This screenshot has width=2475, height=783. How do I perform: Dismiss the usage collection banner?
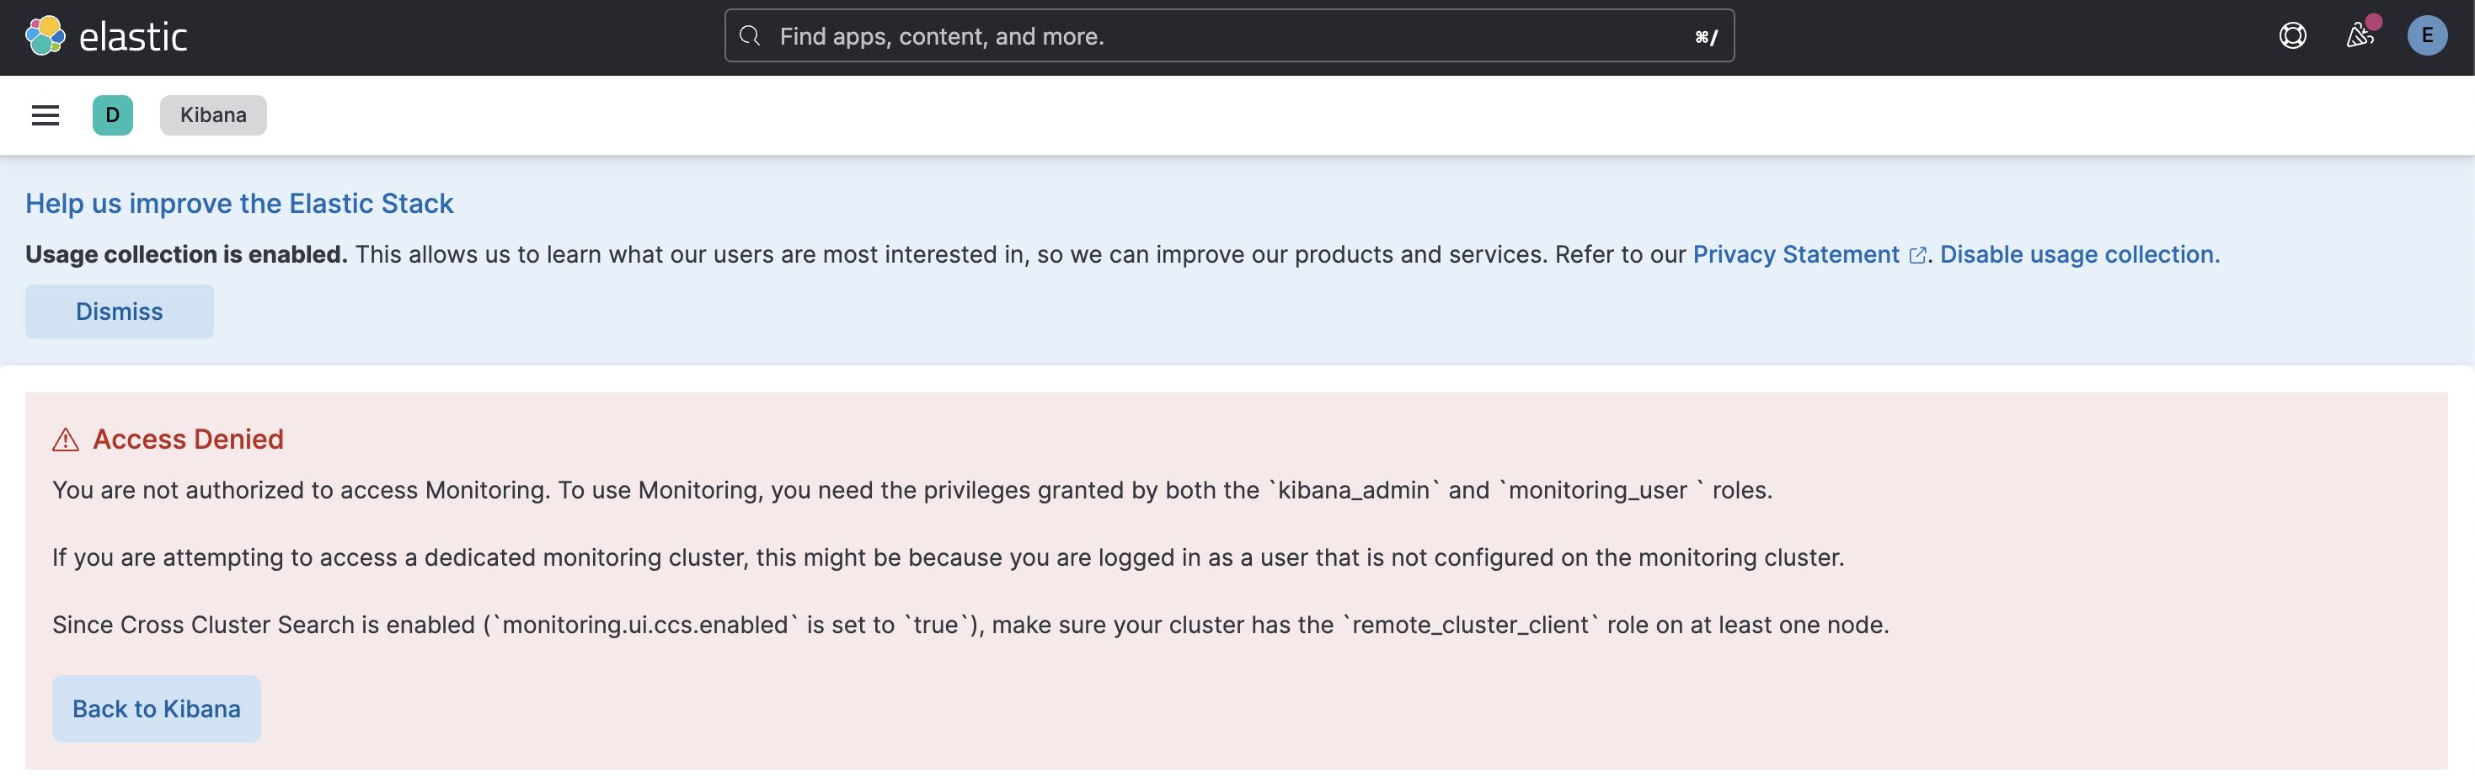pos(118,312)
